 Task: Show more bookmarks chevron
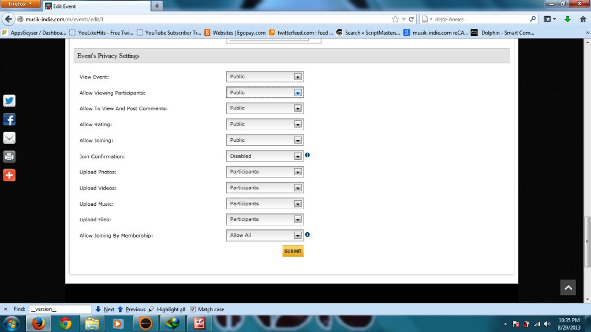pos(587,33)
